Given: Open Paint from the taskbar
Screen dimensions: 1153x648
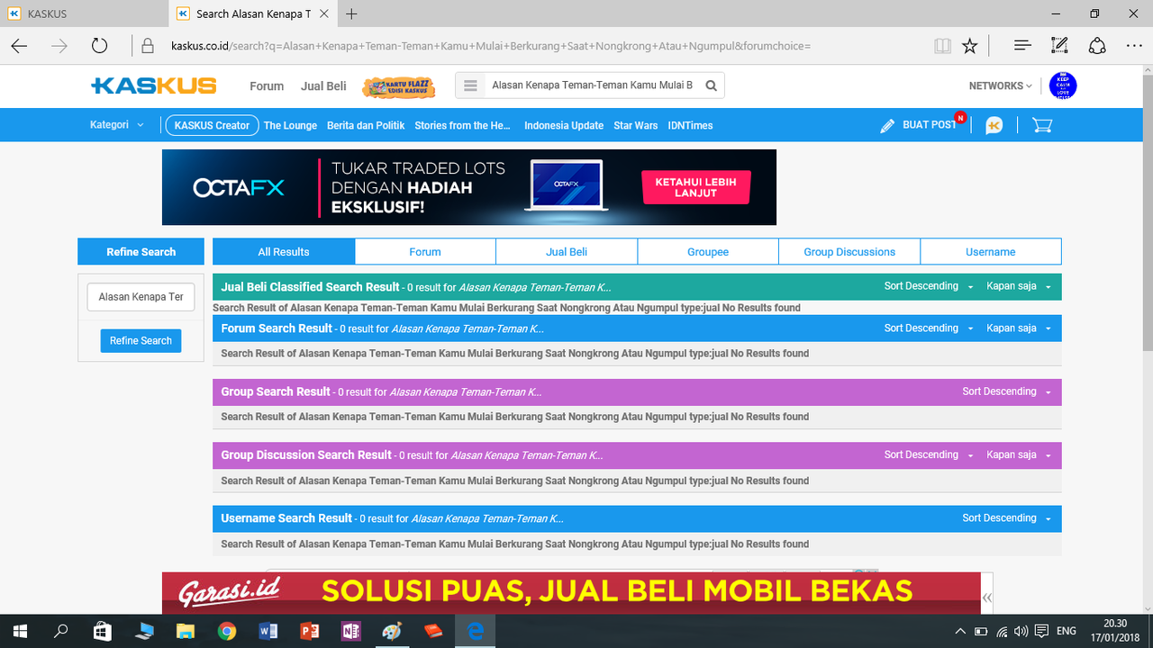Looking at the screenshot, I should [393, 631].
